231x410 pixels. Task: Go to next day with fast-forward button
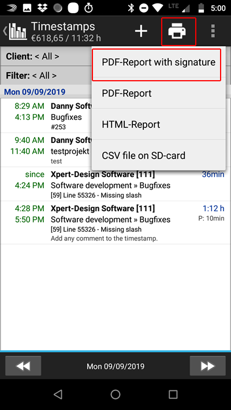tap(208, 366)
